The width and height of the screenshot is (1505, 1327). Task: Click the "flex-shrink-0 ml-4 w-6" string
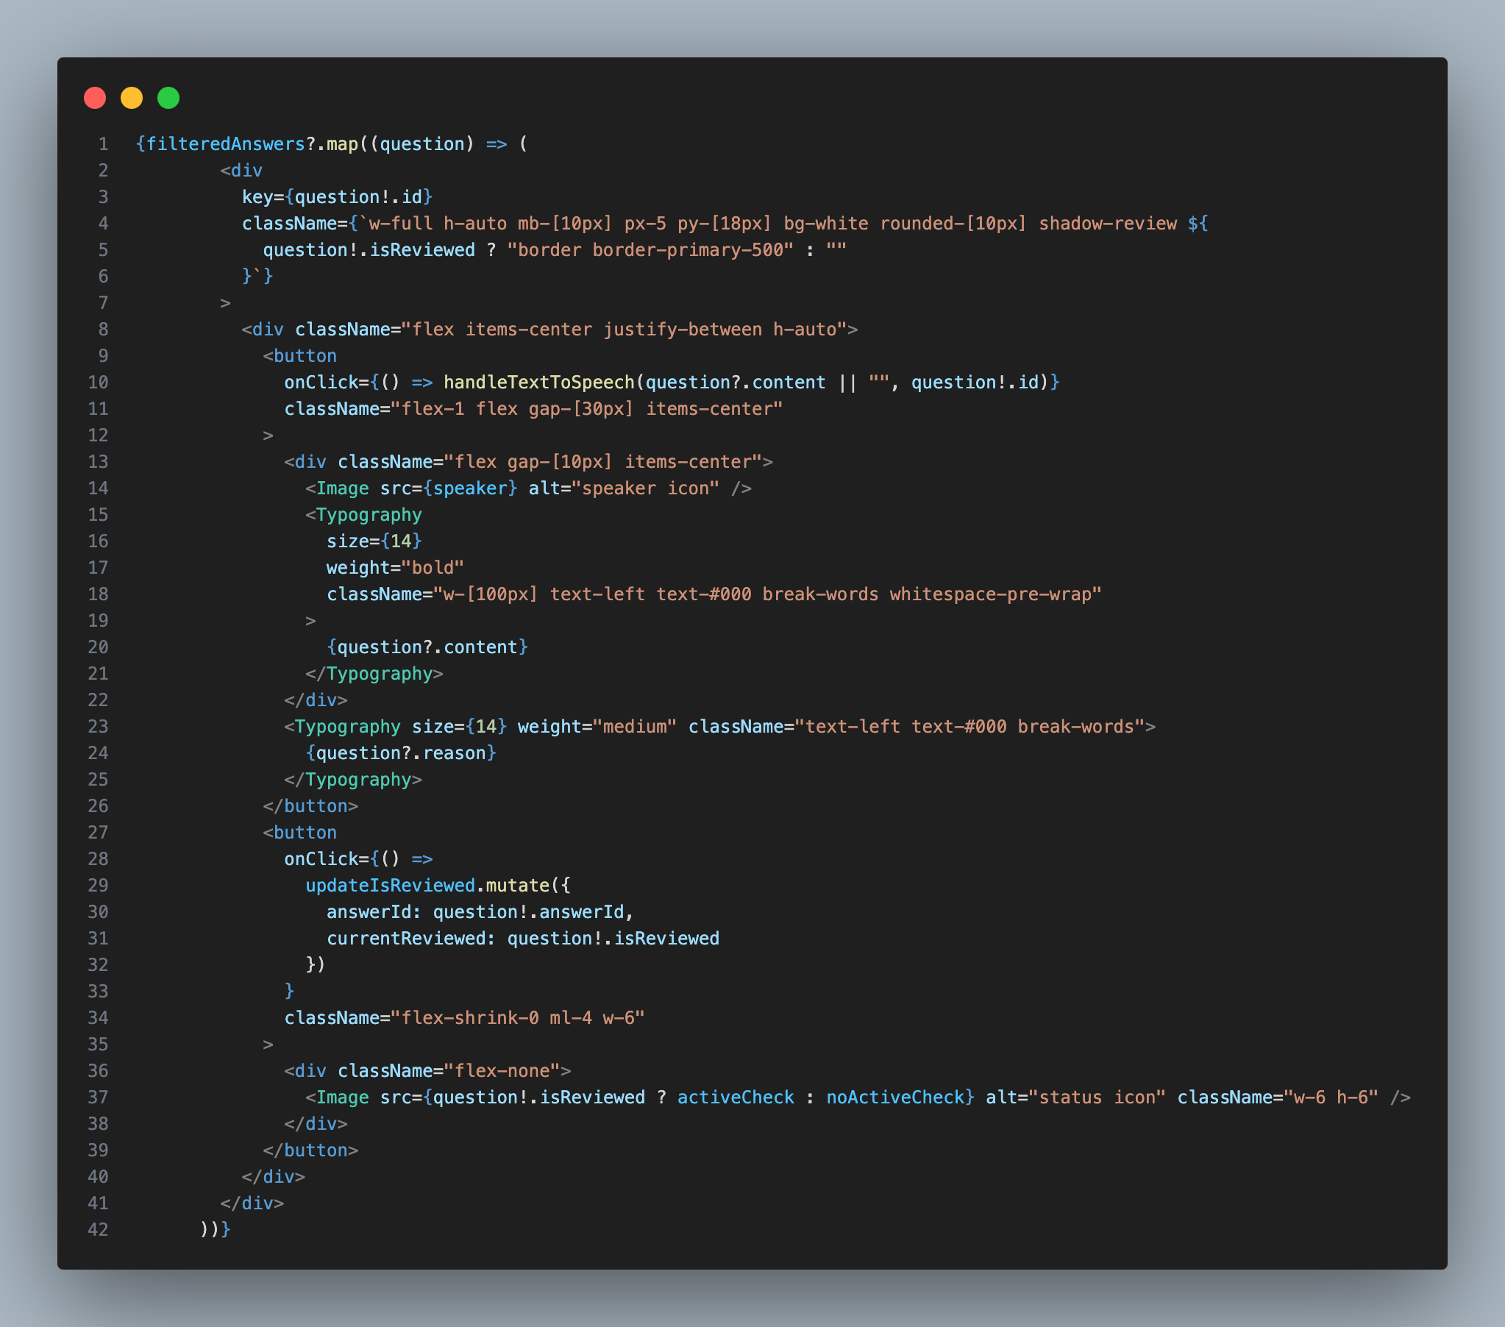point(518,1018)
